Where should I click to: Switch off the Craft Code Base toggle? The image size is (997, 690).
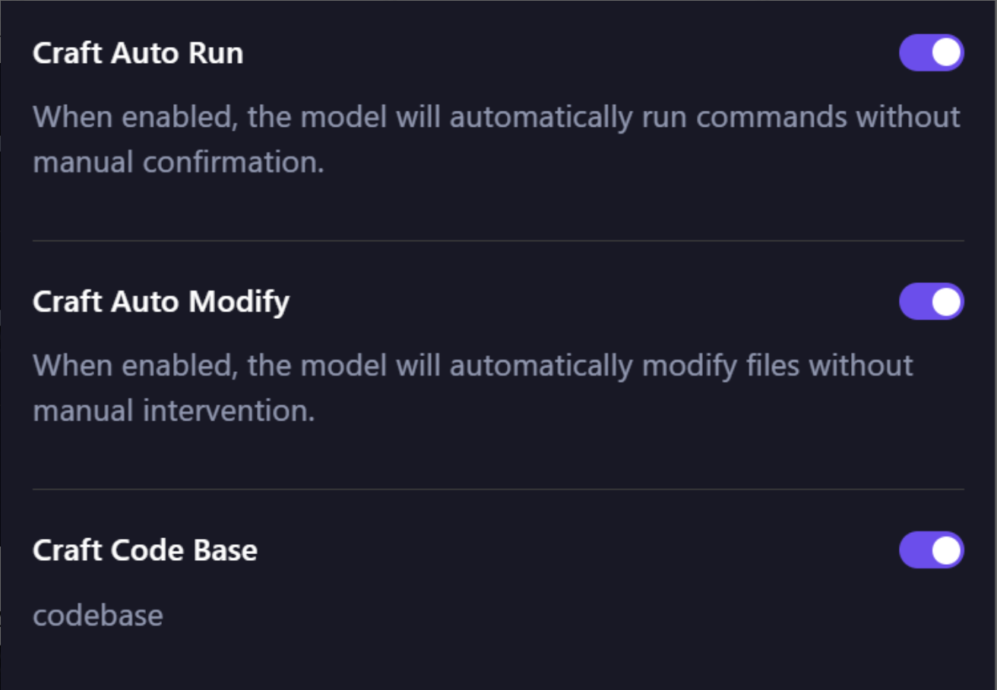point(931,550)
